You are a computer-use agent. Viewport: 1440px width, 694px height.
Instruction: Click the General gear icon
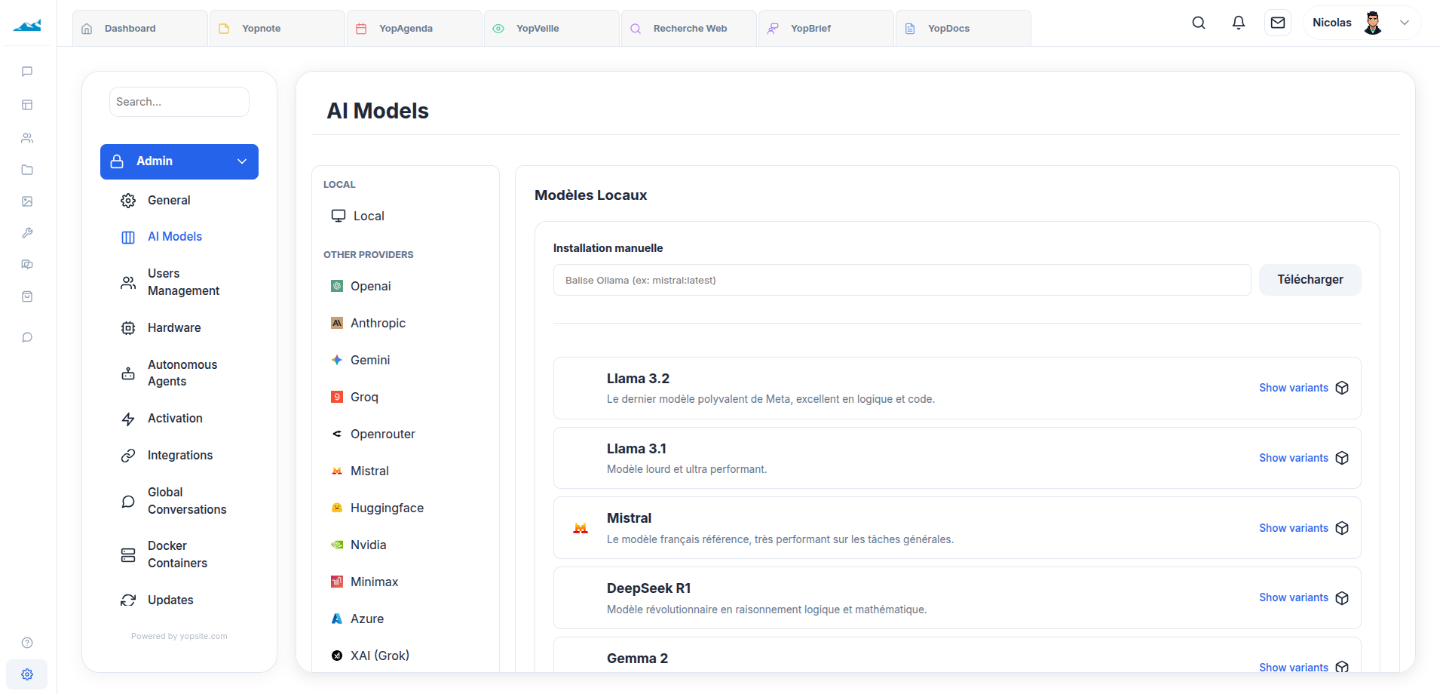click(128, 201)
